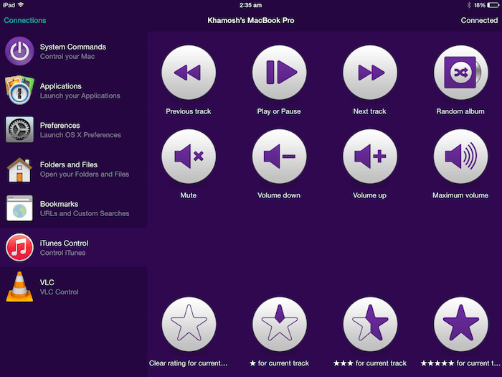Image resolution: width=502 pixels, height=377 pixels.
Task: Play a Random album
Action: click(x=460, y=73)
